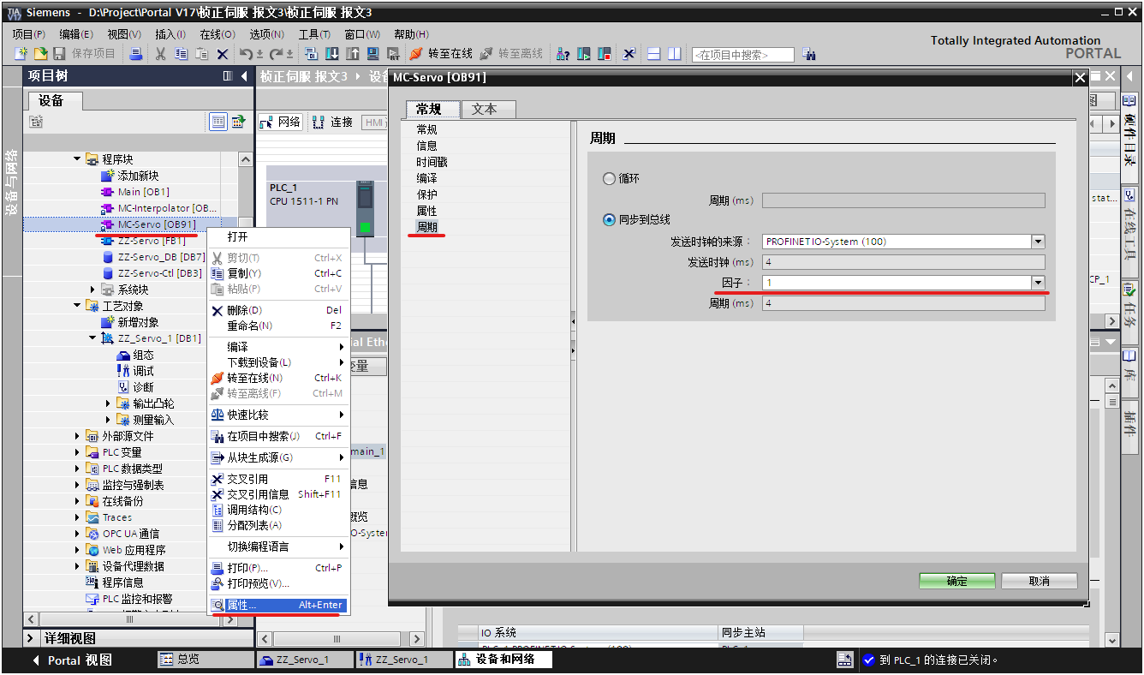
Task: Open the 发送时钟的来源 dropdown
Action: tap(1038, 242)
